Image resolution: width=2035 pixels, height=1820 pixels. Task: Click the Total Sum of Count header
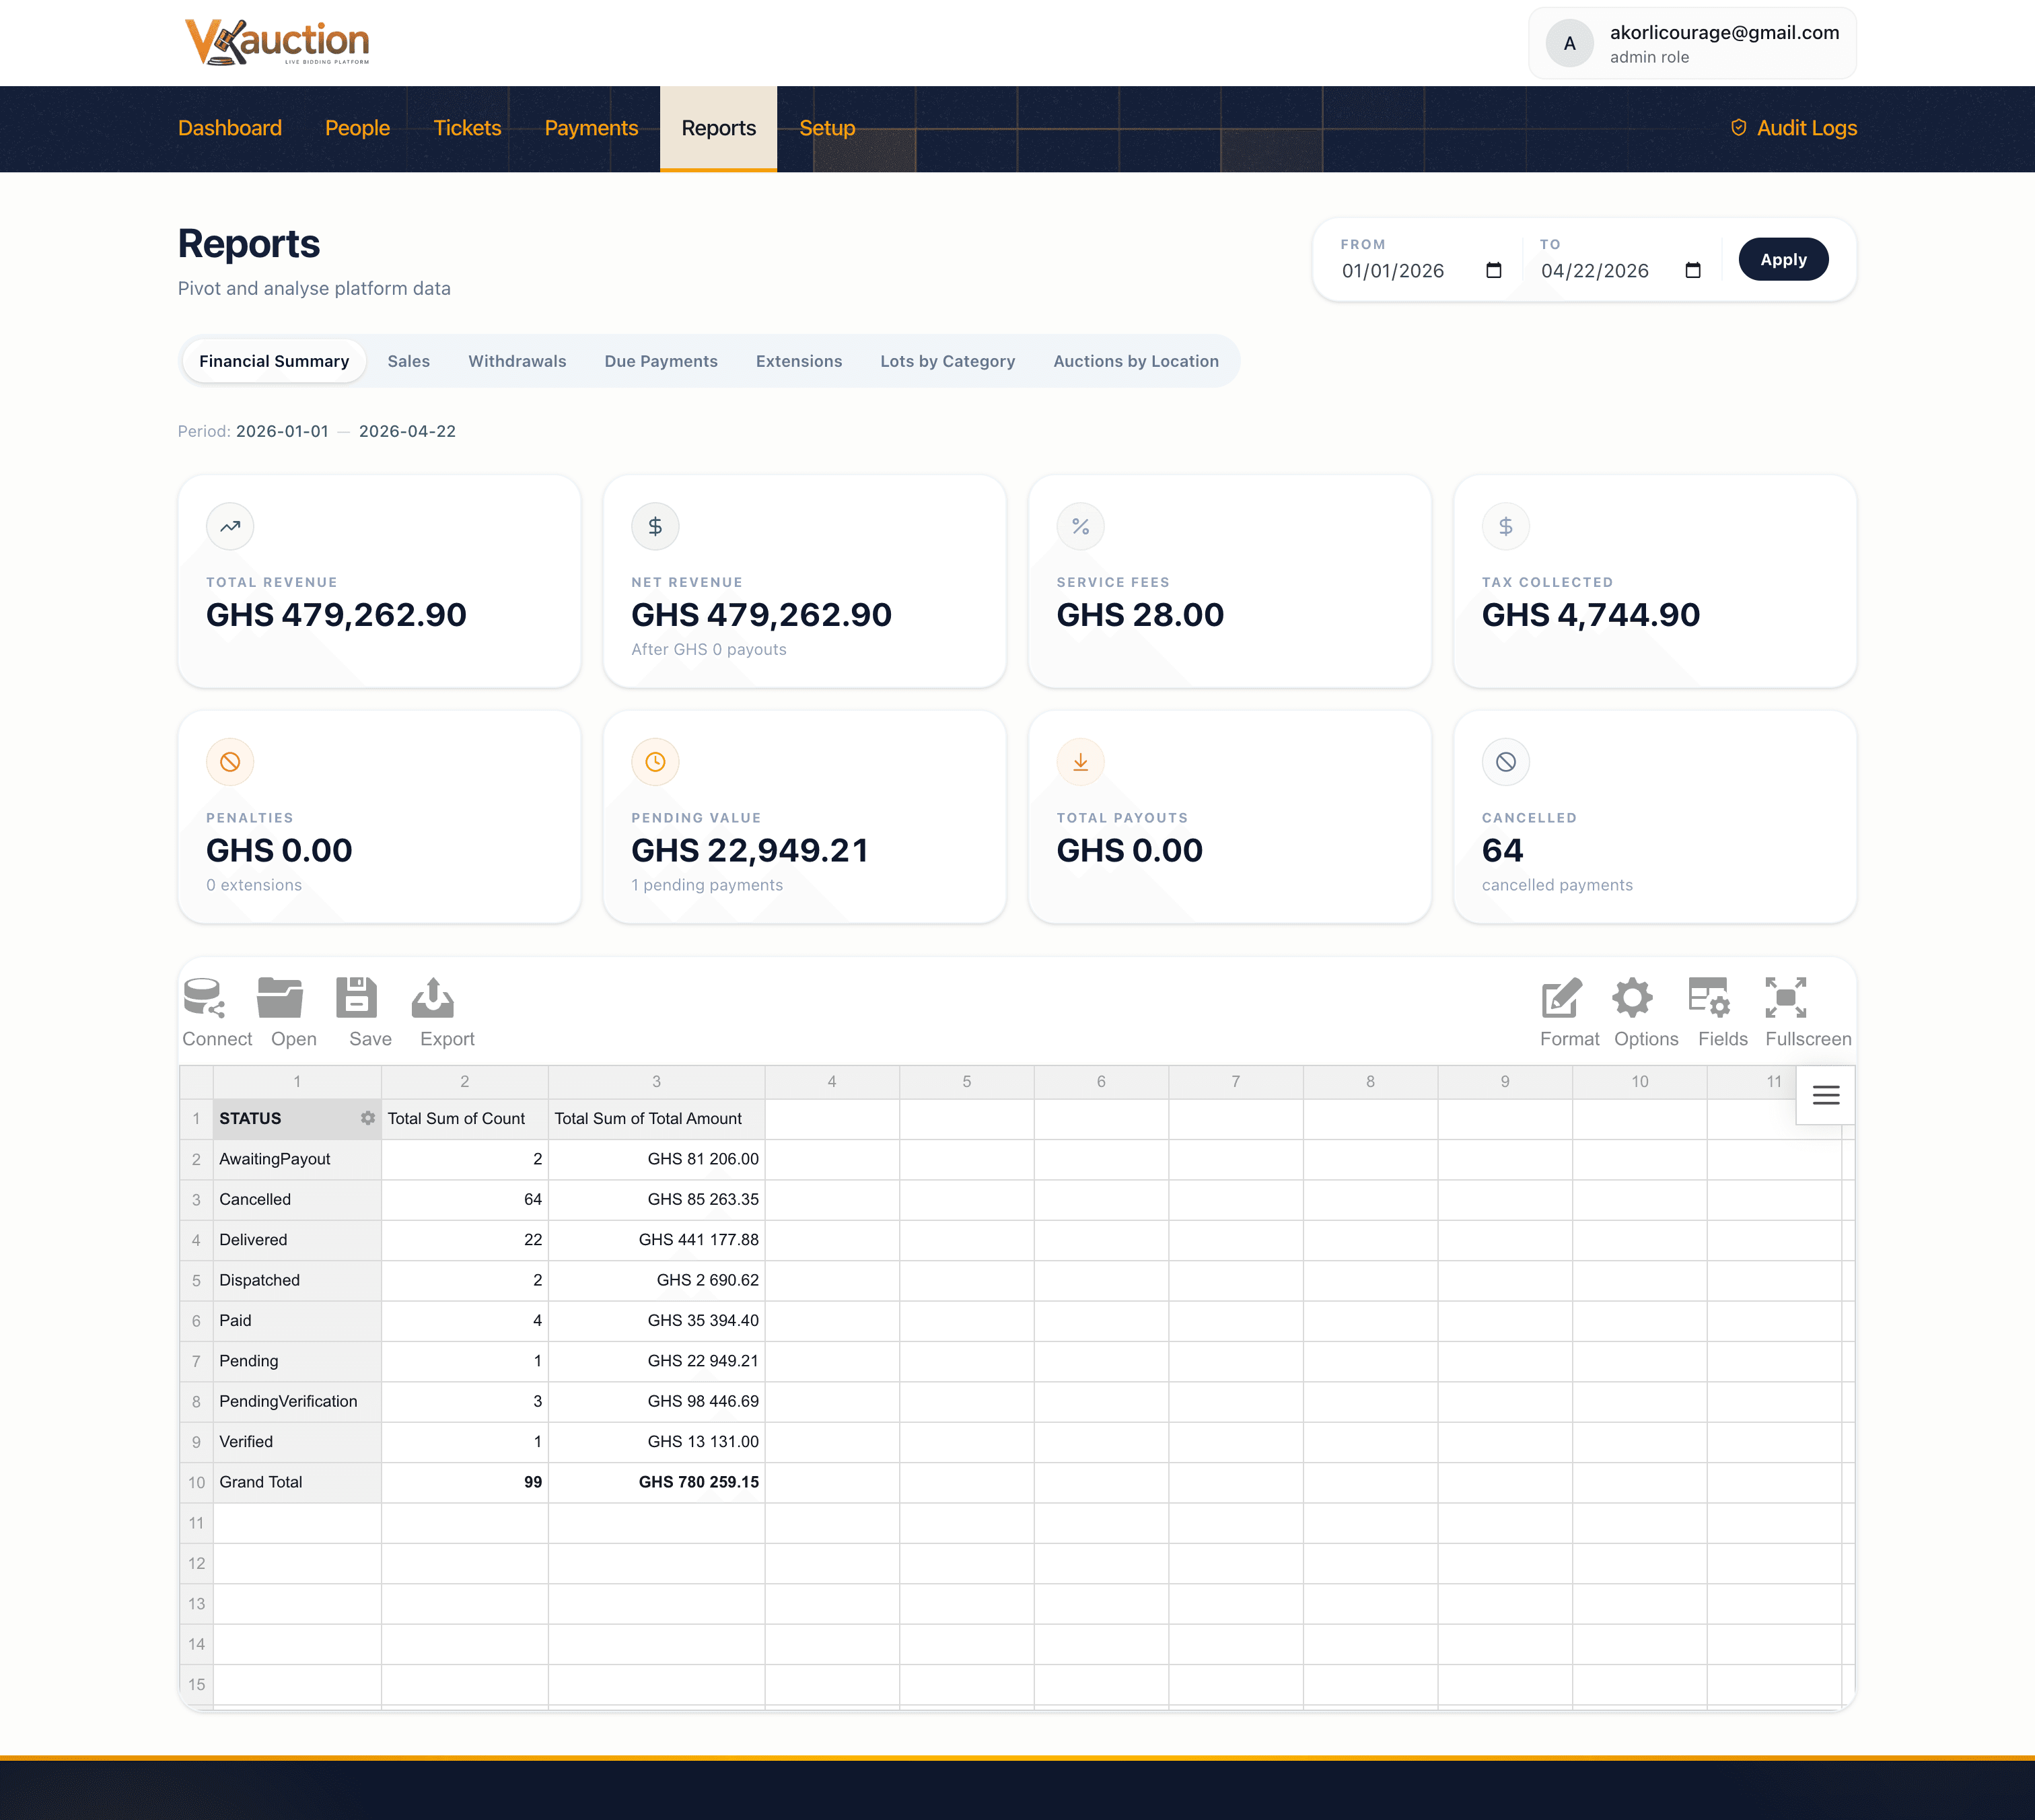[465, 1119]
